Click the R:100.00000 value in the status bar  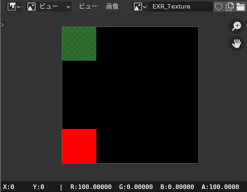click(91, 187)
